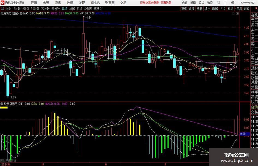Open indicator settings next to 天海防务(日线)

pyautogui.click(x=21, y=13)
